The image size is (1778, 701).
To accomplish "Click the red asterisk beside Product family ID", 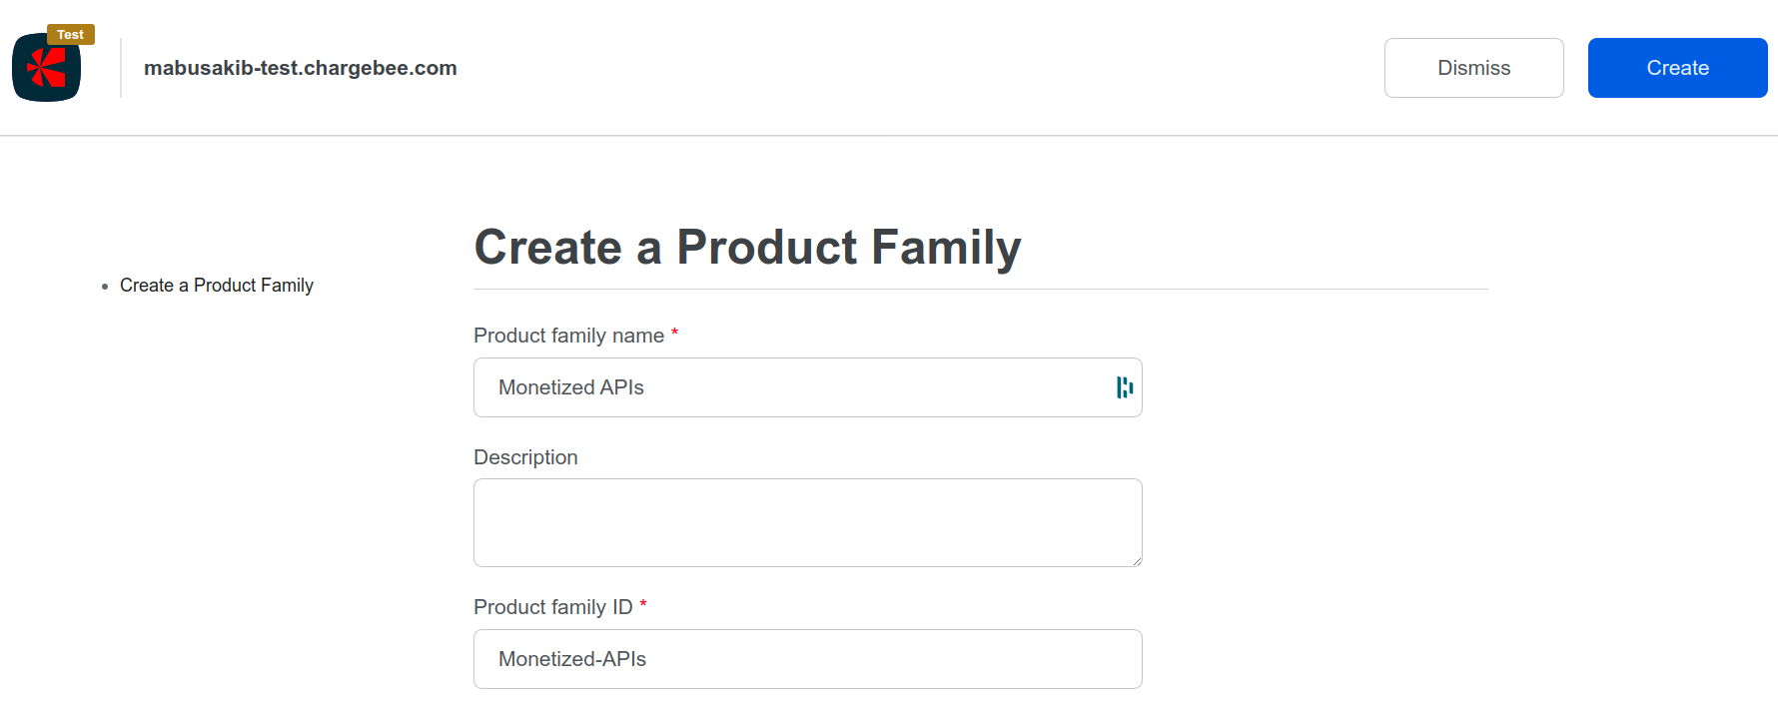I will coord(643,605).
